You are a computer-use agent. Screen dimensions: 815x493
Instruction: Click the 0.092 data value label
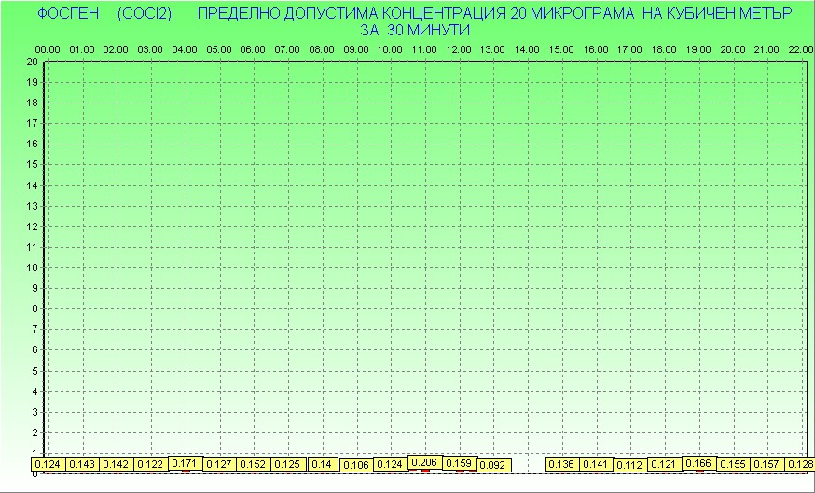(492, 465)
